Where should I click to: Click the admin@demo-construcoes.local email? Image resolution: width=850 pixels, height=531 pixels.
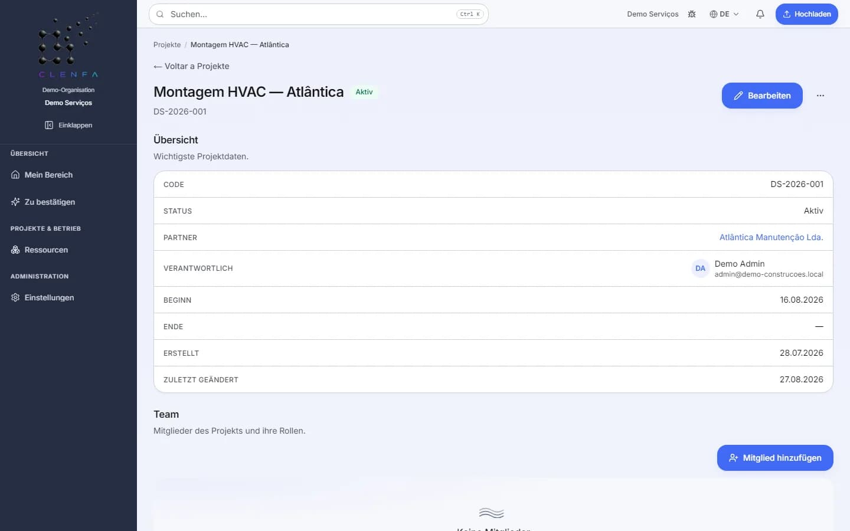pyautogui.click(x=769, y=274)
